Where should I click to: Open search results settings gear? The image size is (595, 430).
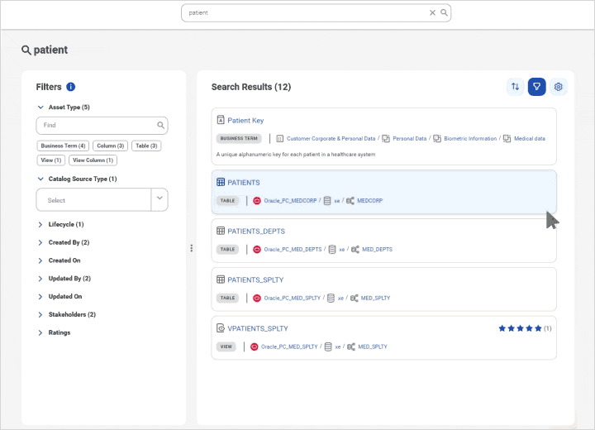point(559,87)
